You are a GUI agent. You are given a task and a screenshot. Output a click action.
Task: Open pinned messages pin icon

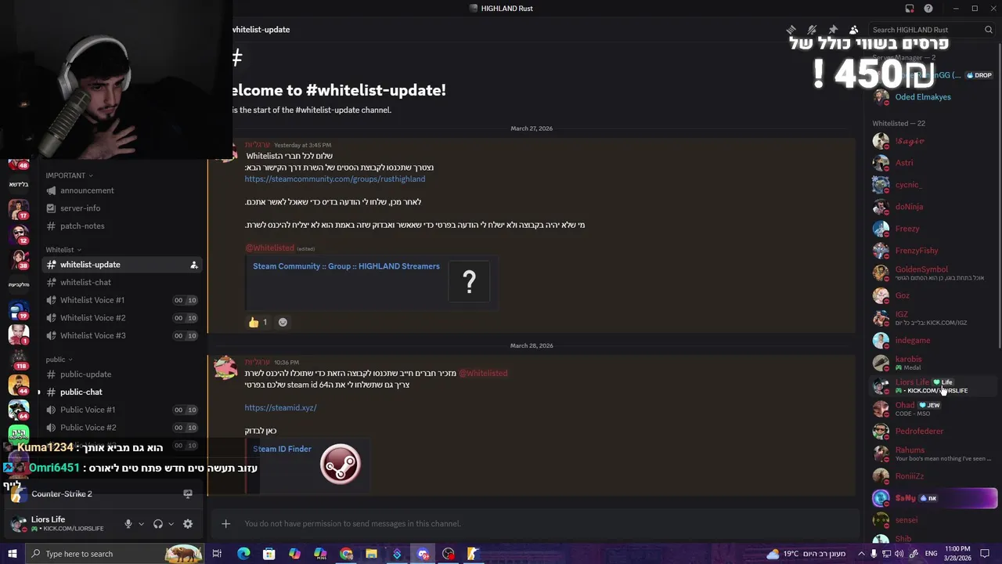(833, 30)
